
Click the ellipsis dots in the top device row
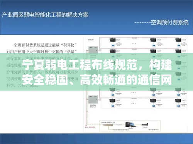point(134,43)
